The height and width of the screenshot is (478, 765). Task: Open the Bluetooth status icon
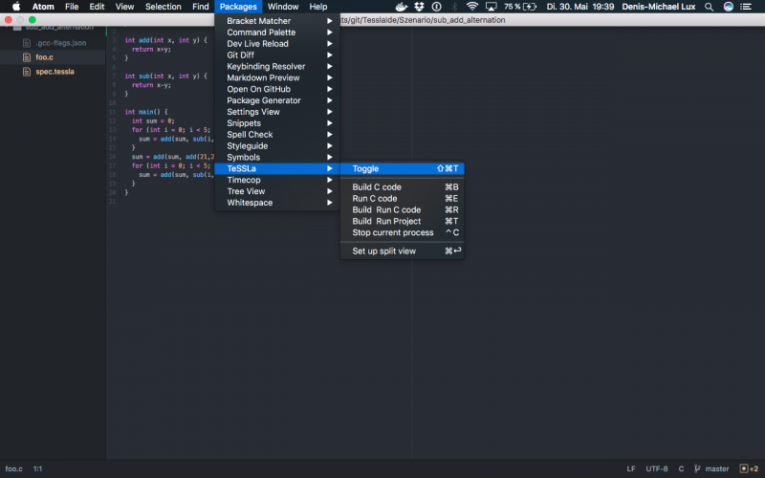(454, 7)
